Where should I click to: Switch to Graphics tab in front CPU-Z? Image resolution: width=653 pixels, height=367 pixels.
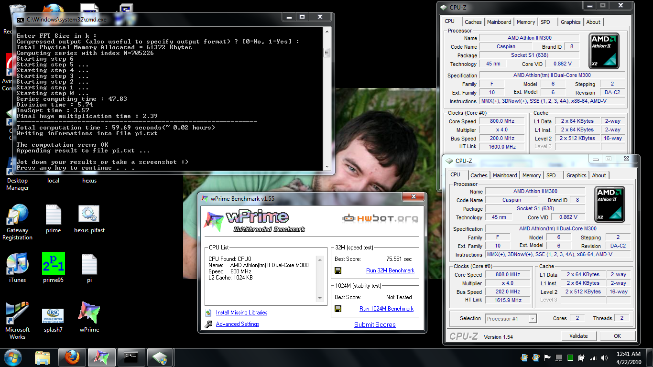576,175
